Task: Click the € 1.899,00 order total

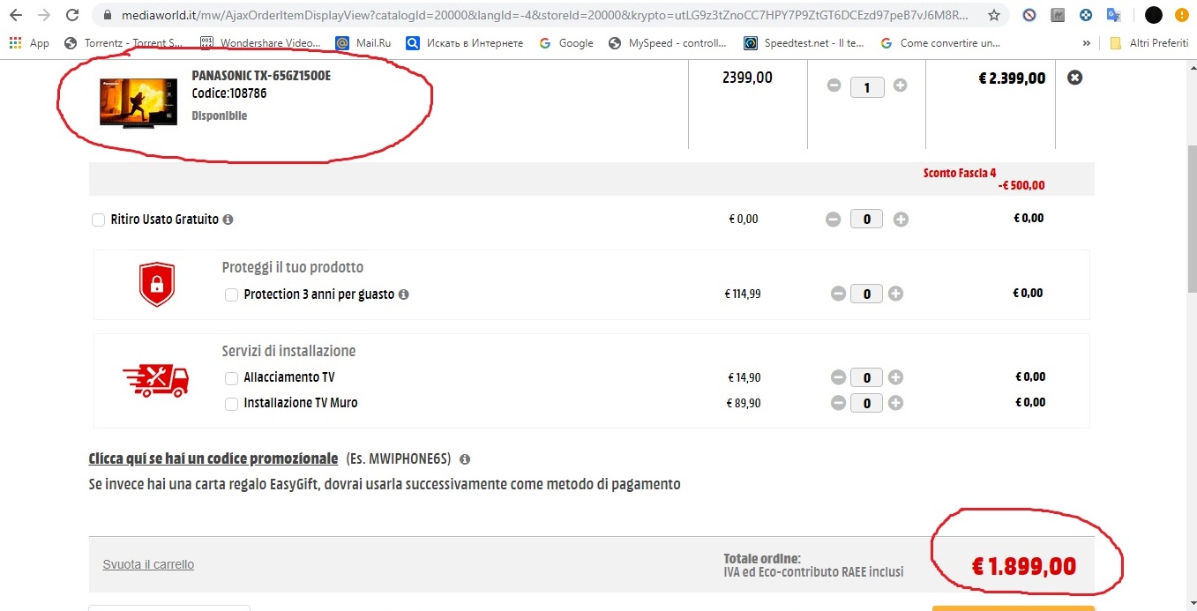Action: (1023, 565)
